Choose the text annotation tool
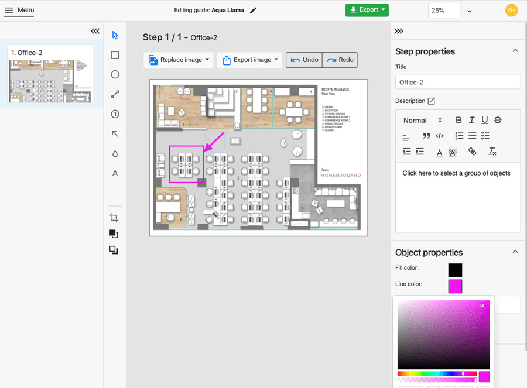Screen dimensions: 527x388 [115, 173]
